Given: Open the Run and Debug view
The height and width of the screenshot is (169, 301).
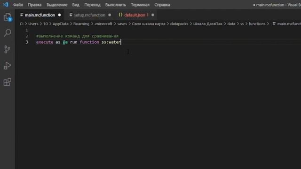Looking at the screenshot, I should (x=8, y=66).
